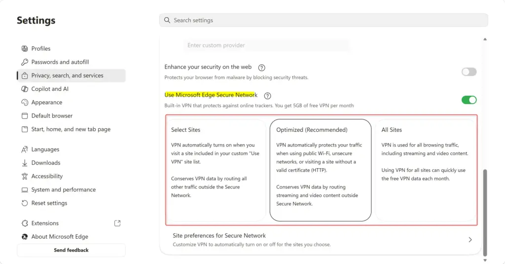
Task: Expand Site preferences for Secure Network chevron
Action: point(470,240)
